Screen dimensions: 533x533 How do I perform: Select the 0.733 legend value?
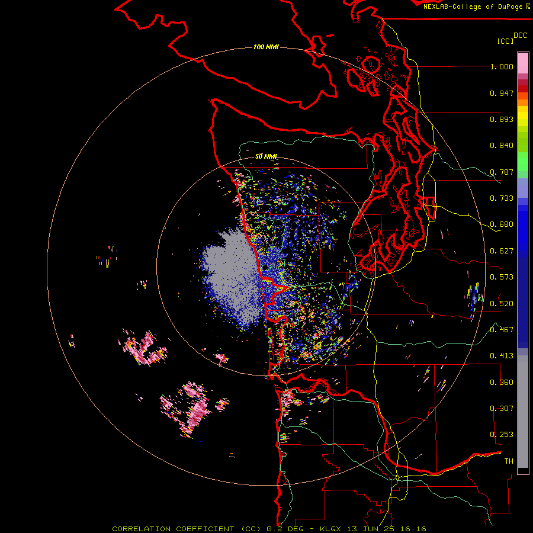502,198
